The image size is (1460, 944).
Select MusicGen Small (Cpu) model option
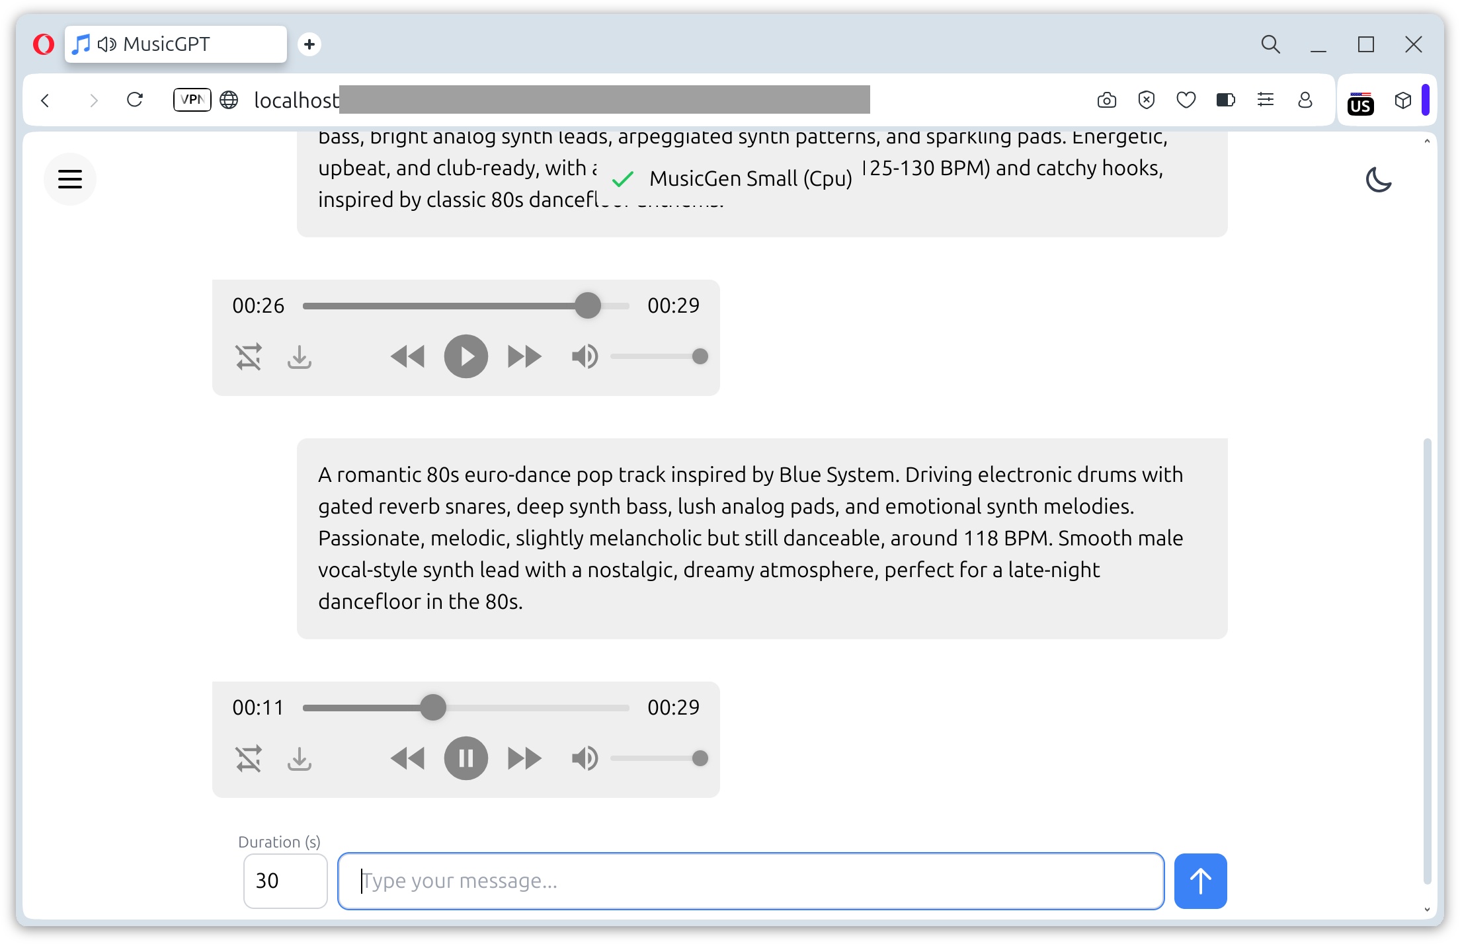coord(750,178)
